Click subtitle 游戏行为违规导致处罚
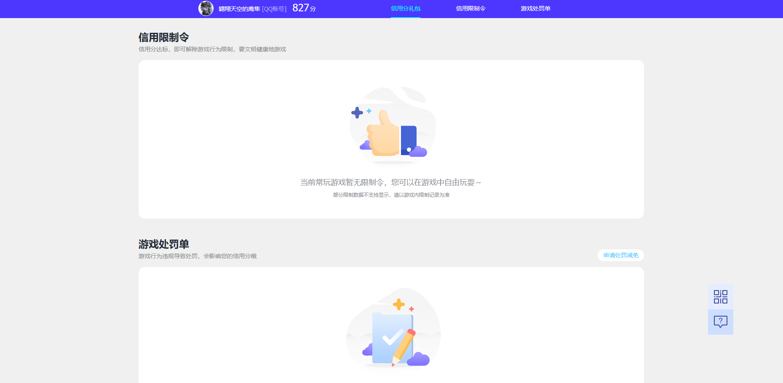The height and width of the screenshot is (383, 783). click(168, 256)
